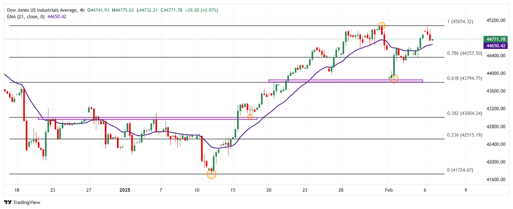The width and height of the screenshot is (513, 209).
Task: Click the 0.382 (43004.24) Fibonacci label
Action: [x=464, y=113]
